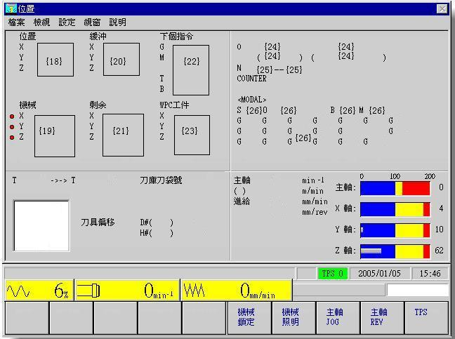The width and height of the screenshot is (455, 339).
Task: Click the Z 軸 load meter bar
Action: [395, 251]
